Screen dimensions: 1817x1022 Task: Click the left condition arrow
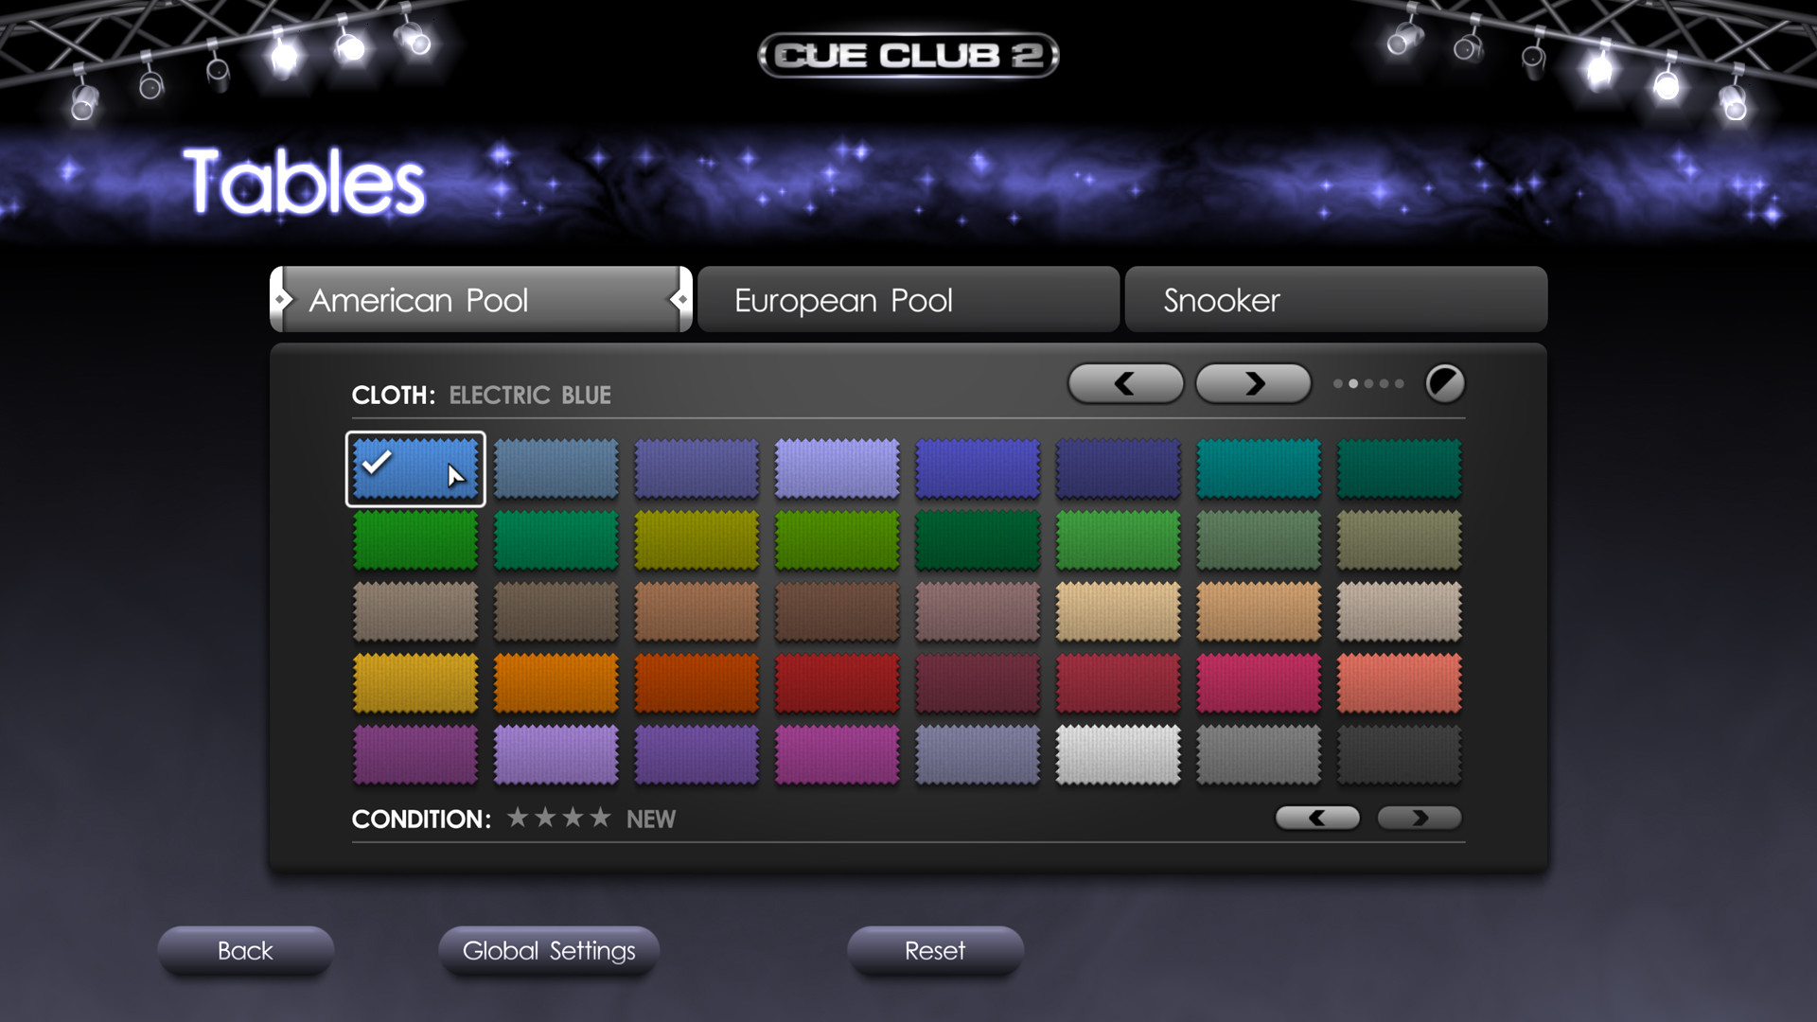(1318, 819)
